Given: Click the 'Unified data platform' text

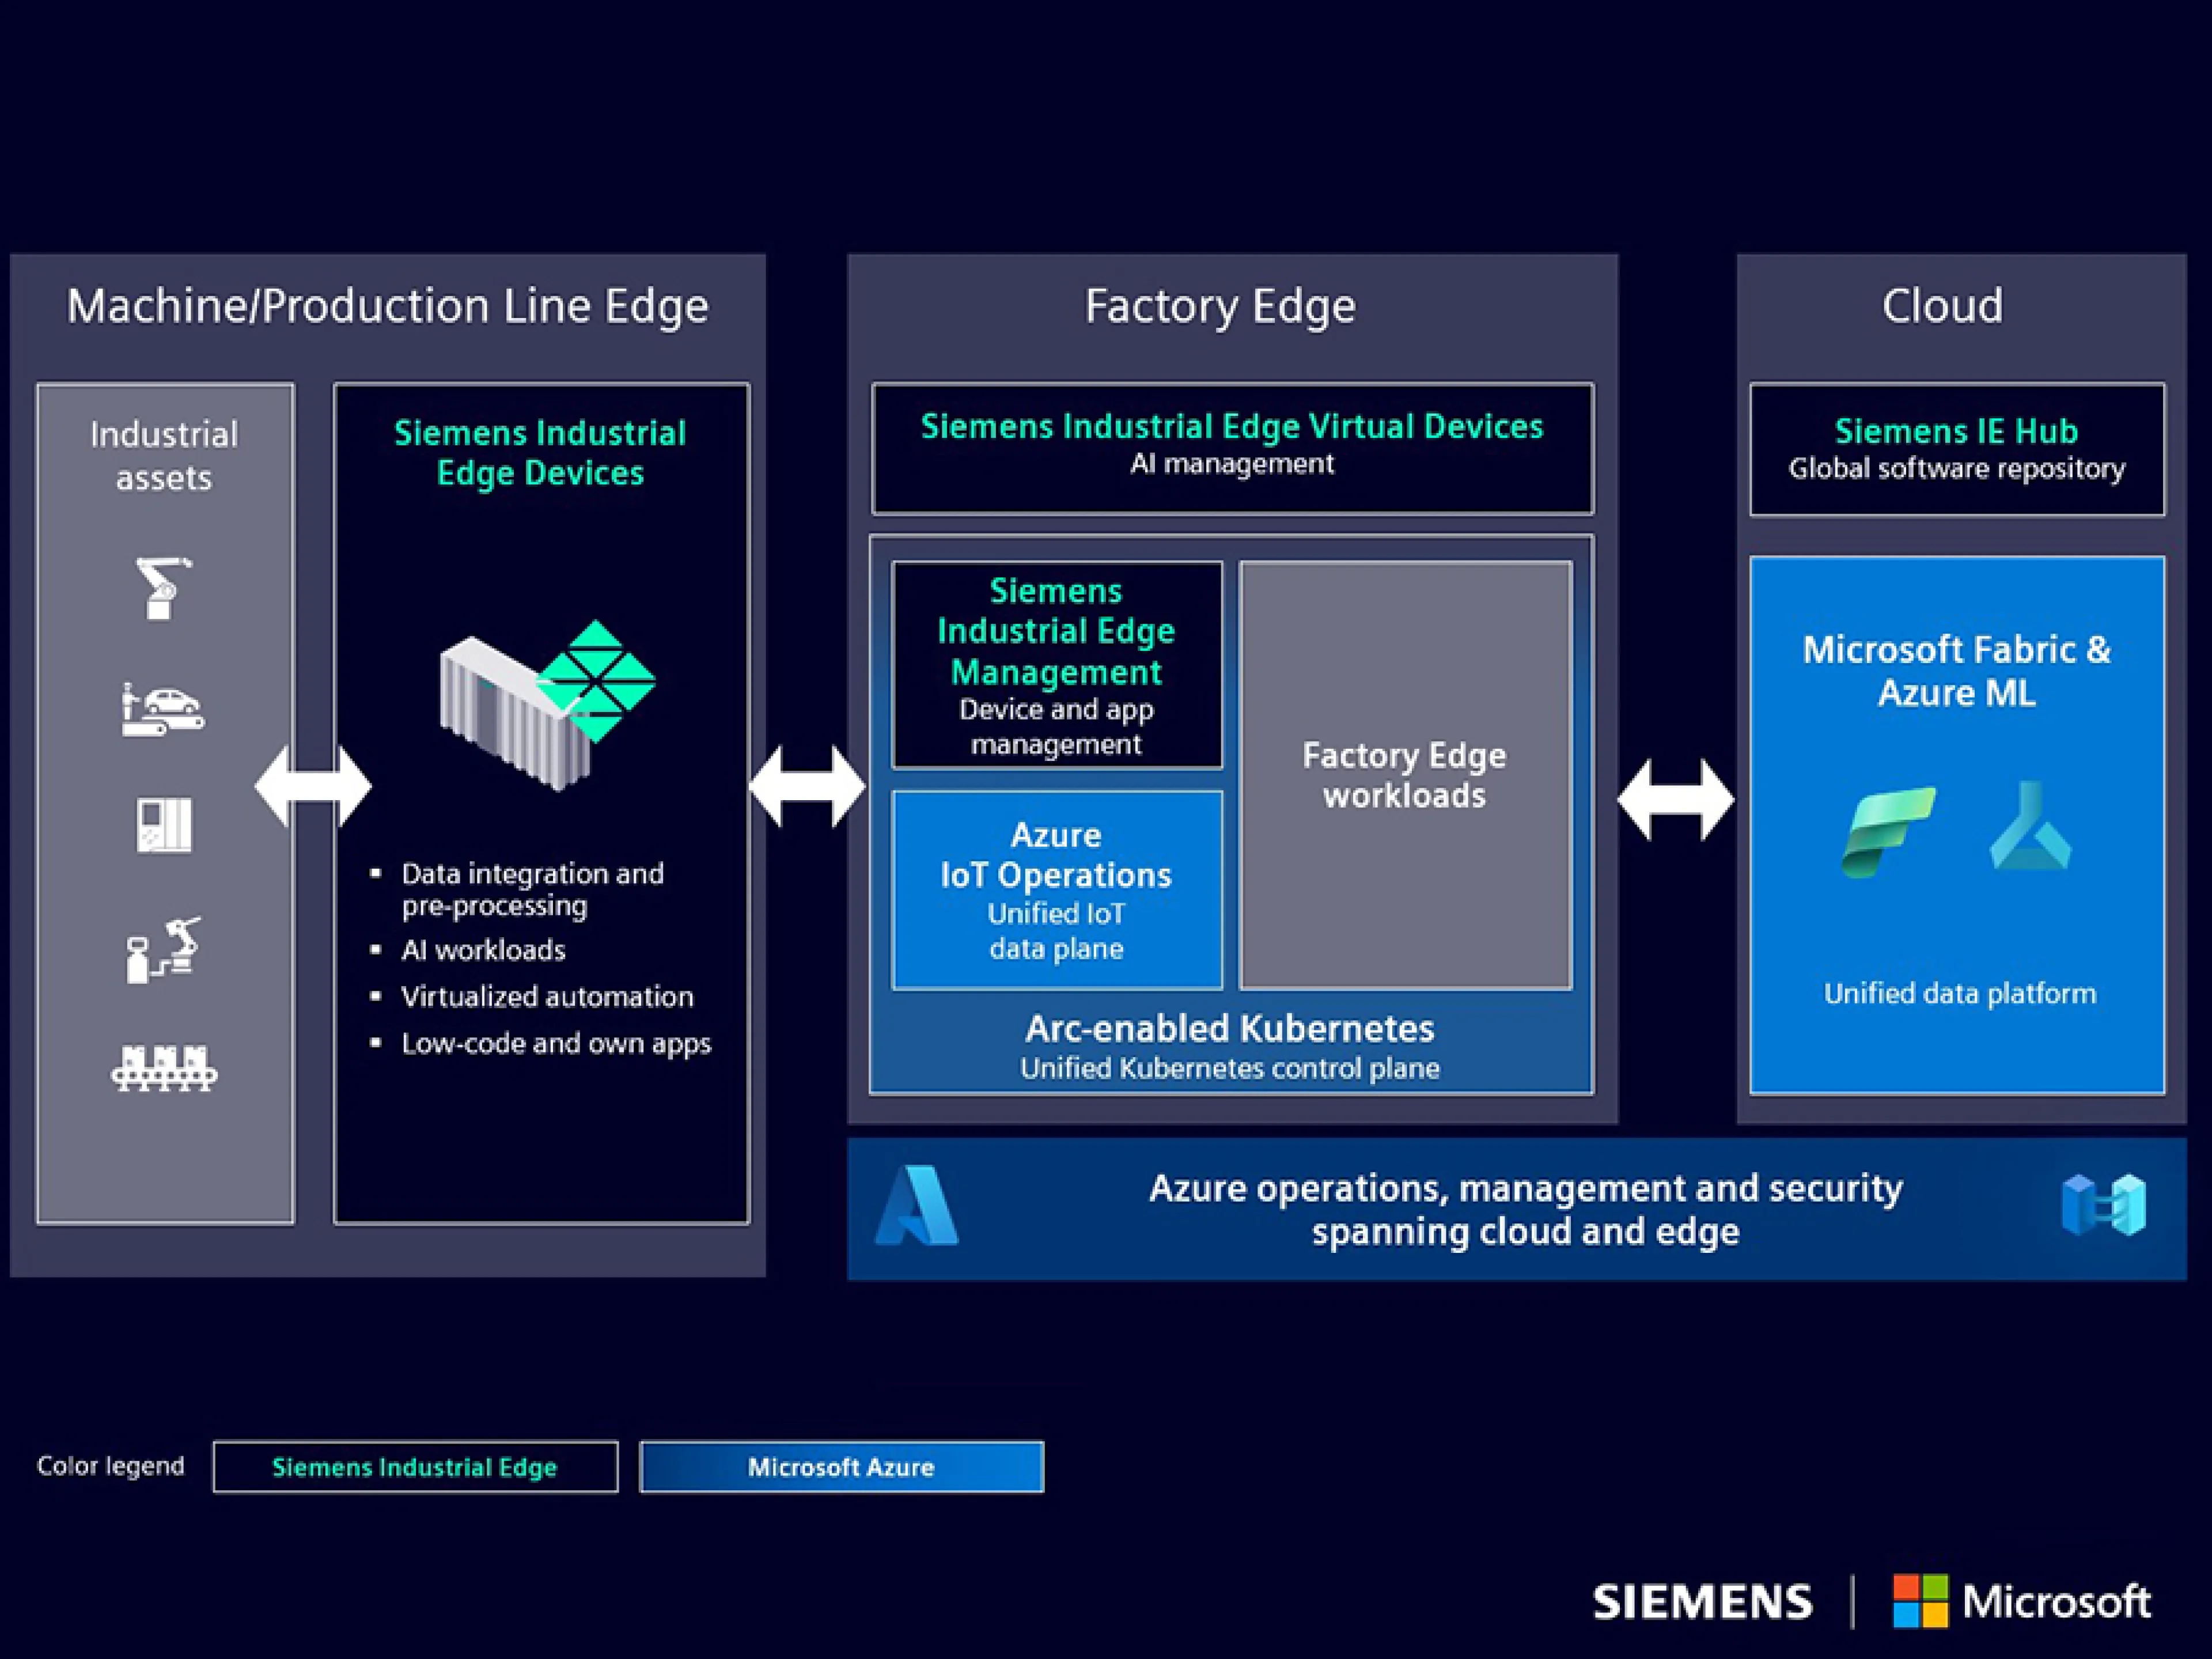Looking at the screenshot, I should click(x=1959, y=994).
